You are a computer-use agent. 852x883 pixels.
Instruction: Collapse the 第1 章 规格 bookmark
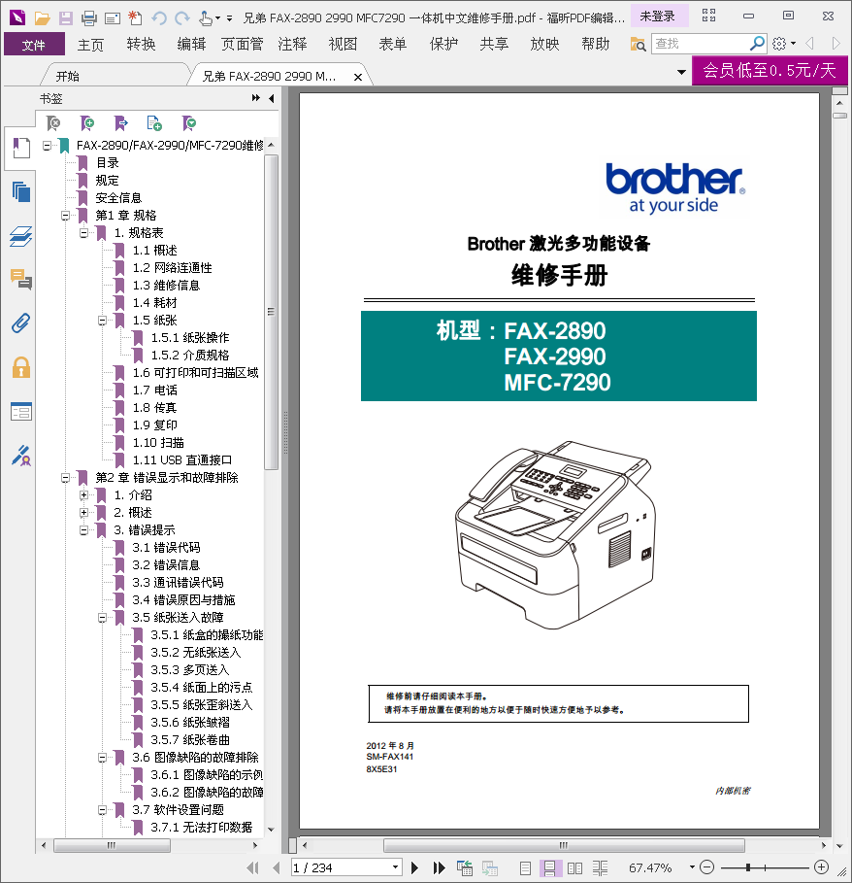(x=65, y=215)
